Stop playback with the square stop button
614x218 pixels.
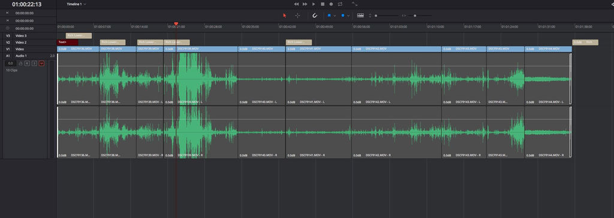pyautogui.click(x=322, y=4)
